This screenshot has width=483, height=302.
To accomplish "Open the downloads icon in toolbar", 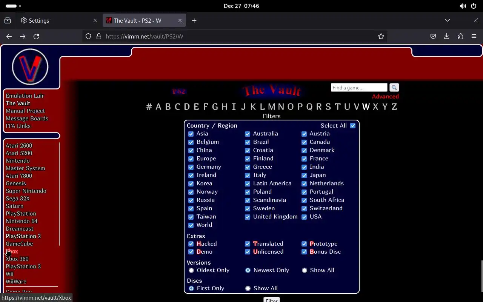I will [447, 36].
